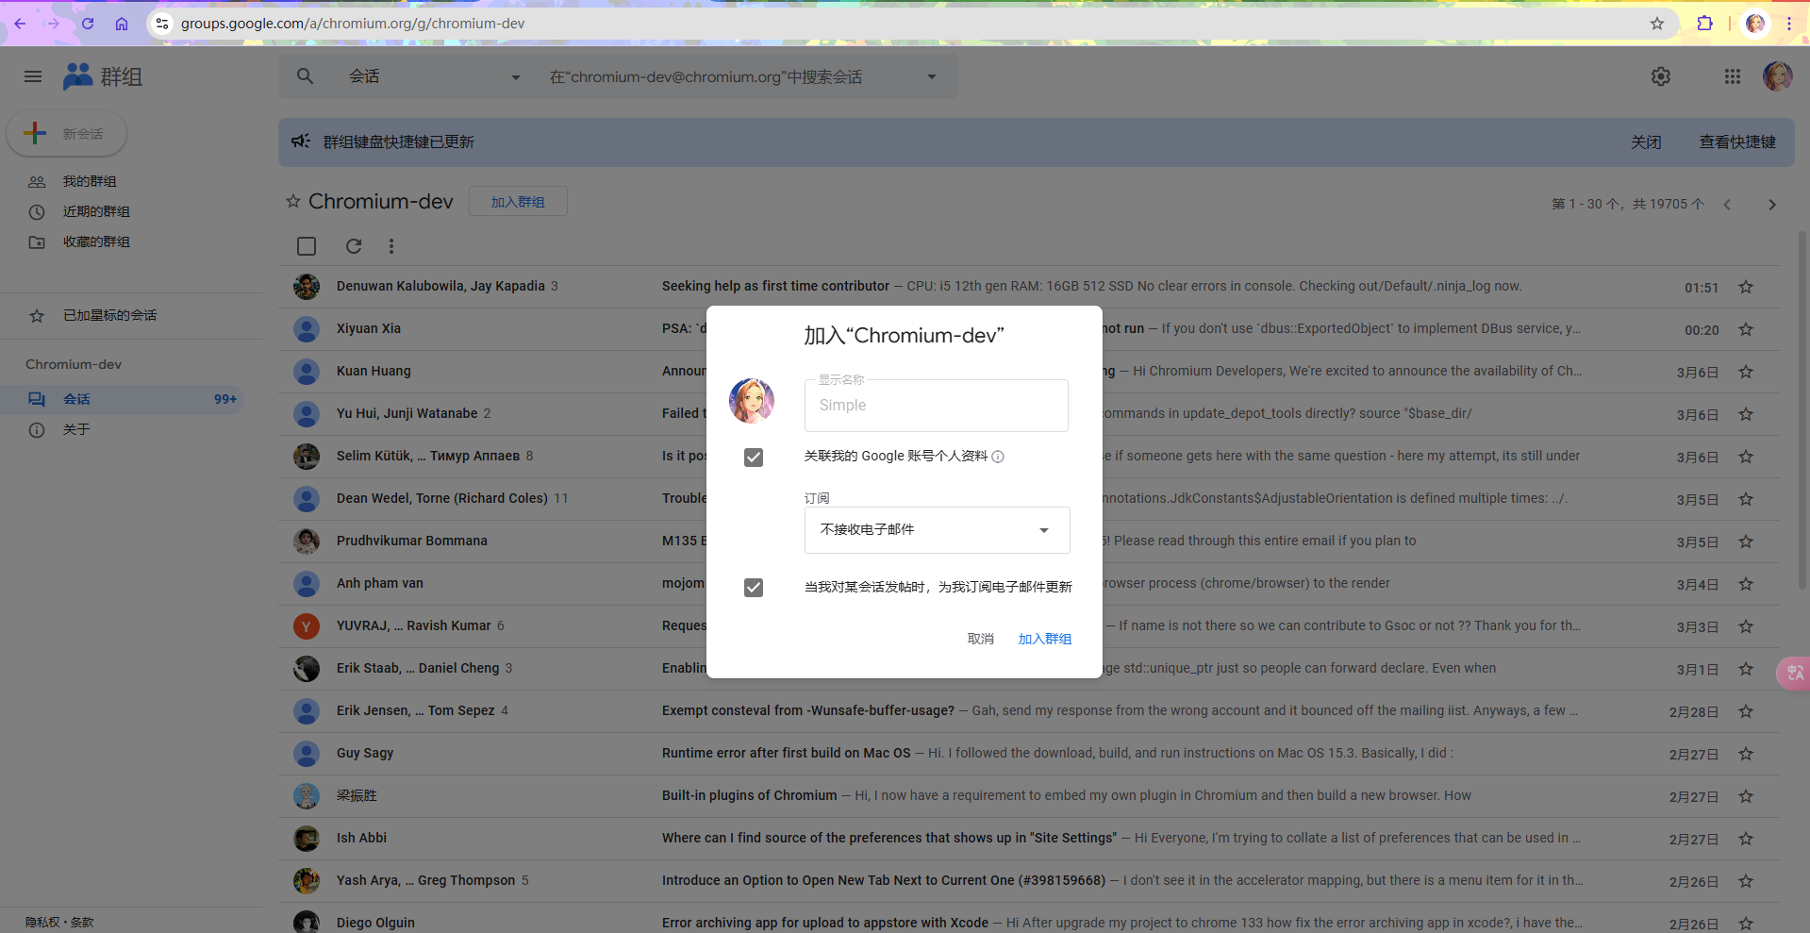The width and height of the screenshot is (1810, 933).
Task: Star the Yash Arya conversation
Action: pyautogui.click(x=1746, y=881)
